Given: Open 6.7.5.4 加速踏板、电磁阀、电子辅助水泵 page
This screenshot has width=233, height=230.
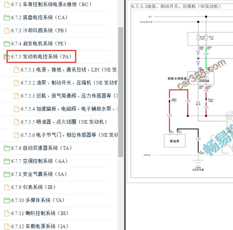Looking at the screenshot, I should tap(69, 109).
